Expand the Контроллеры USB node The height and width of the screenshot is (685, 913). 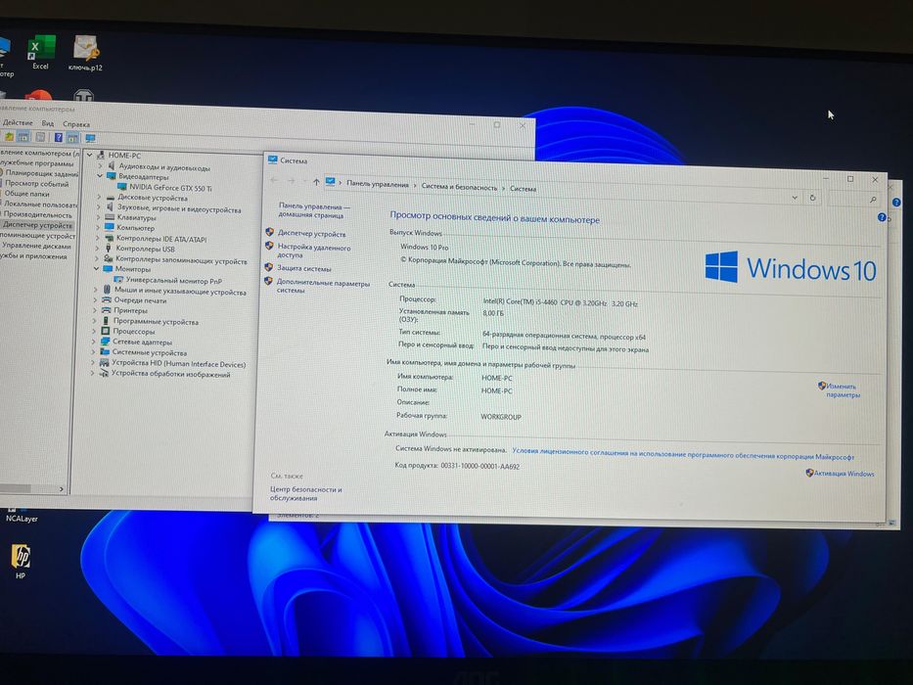tap(97, 249)
